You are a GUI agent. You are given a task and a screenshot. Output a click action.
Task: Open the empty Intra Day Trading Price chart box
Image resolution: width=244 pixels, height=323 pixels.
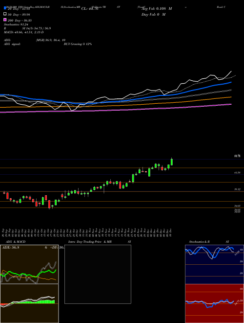coord(98,274)
